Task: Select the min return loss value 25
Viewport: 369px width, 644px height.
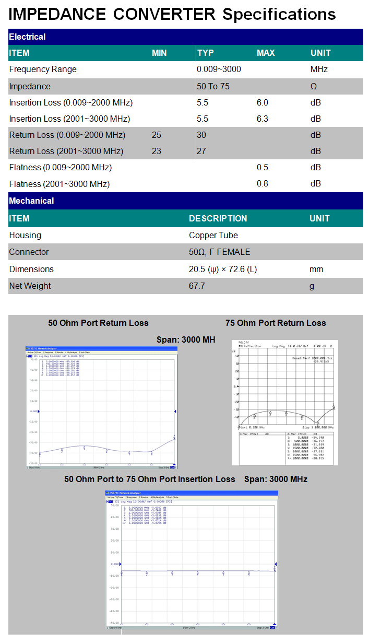Action: (157, 135)
